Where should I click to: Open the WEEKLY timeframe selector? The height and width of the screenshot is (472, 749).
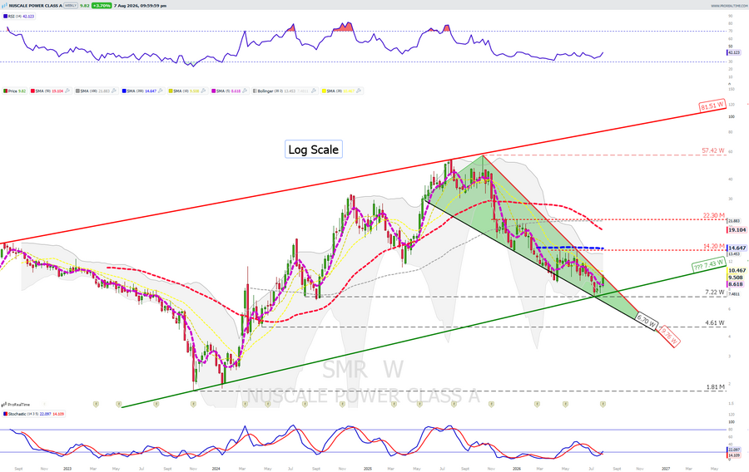click(x=70, y=6)
